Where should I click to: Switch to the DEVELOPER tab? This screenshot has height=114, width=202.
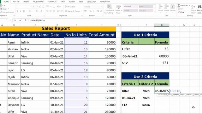pos(91,2)
